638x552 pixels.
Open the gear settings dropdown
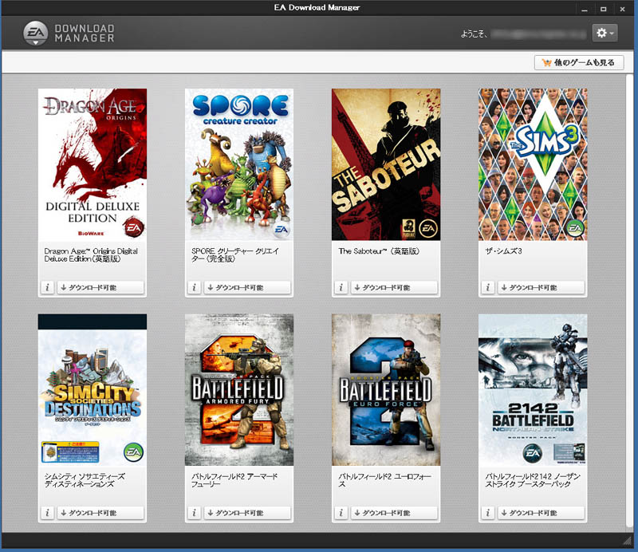coord(605,33)
